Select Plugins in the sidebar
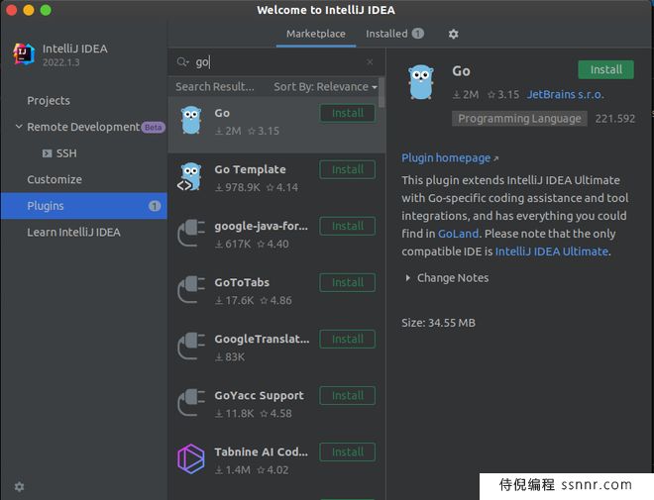Image resolution: width=654 pixels, height=500 pixels. coord(84,206)
